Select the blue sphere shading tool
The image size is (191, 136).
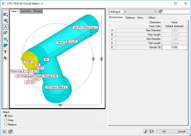click(x=5, y=20)
